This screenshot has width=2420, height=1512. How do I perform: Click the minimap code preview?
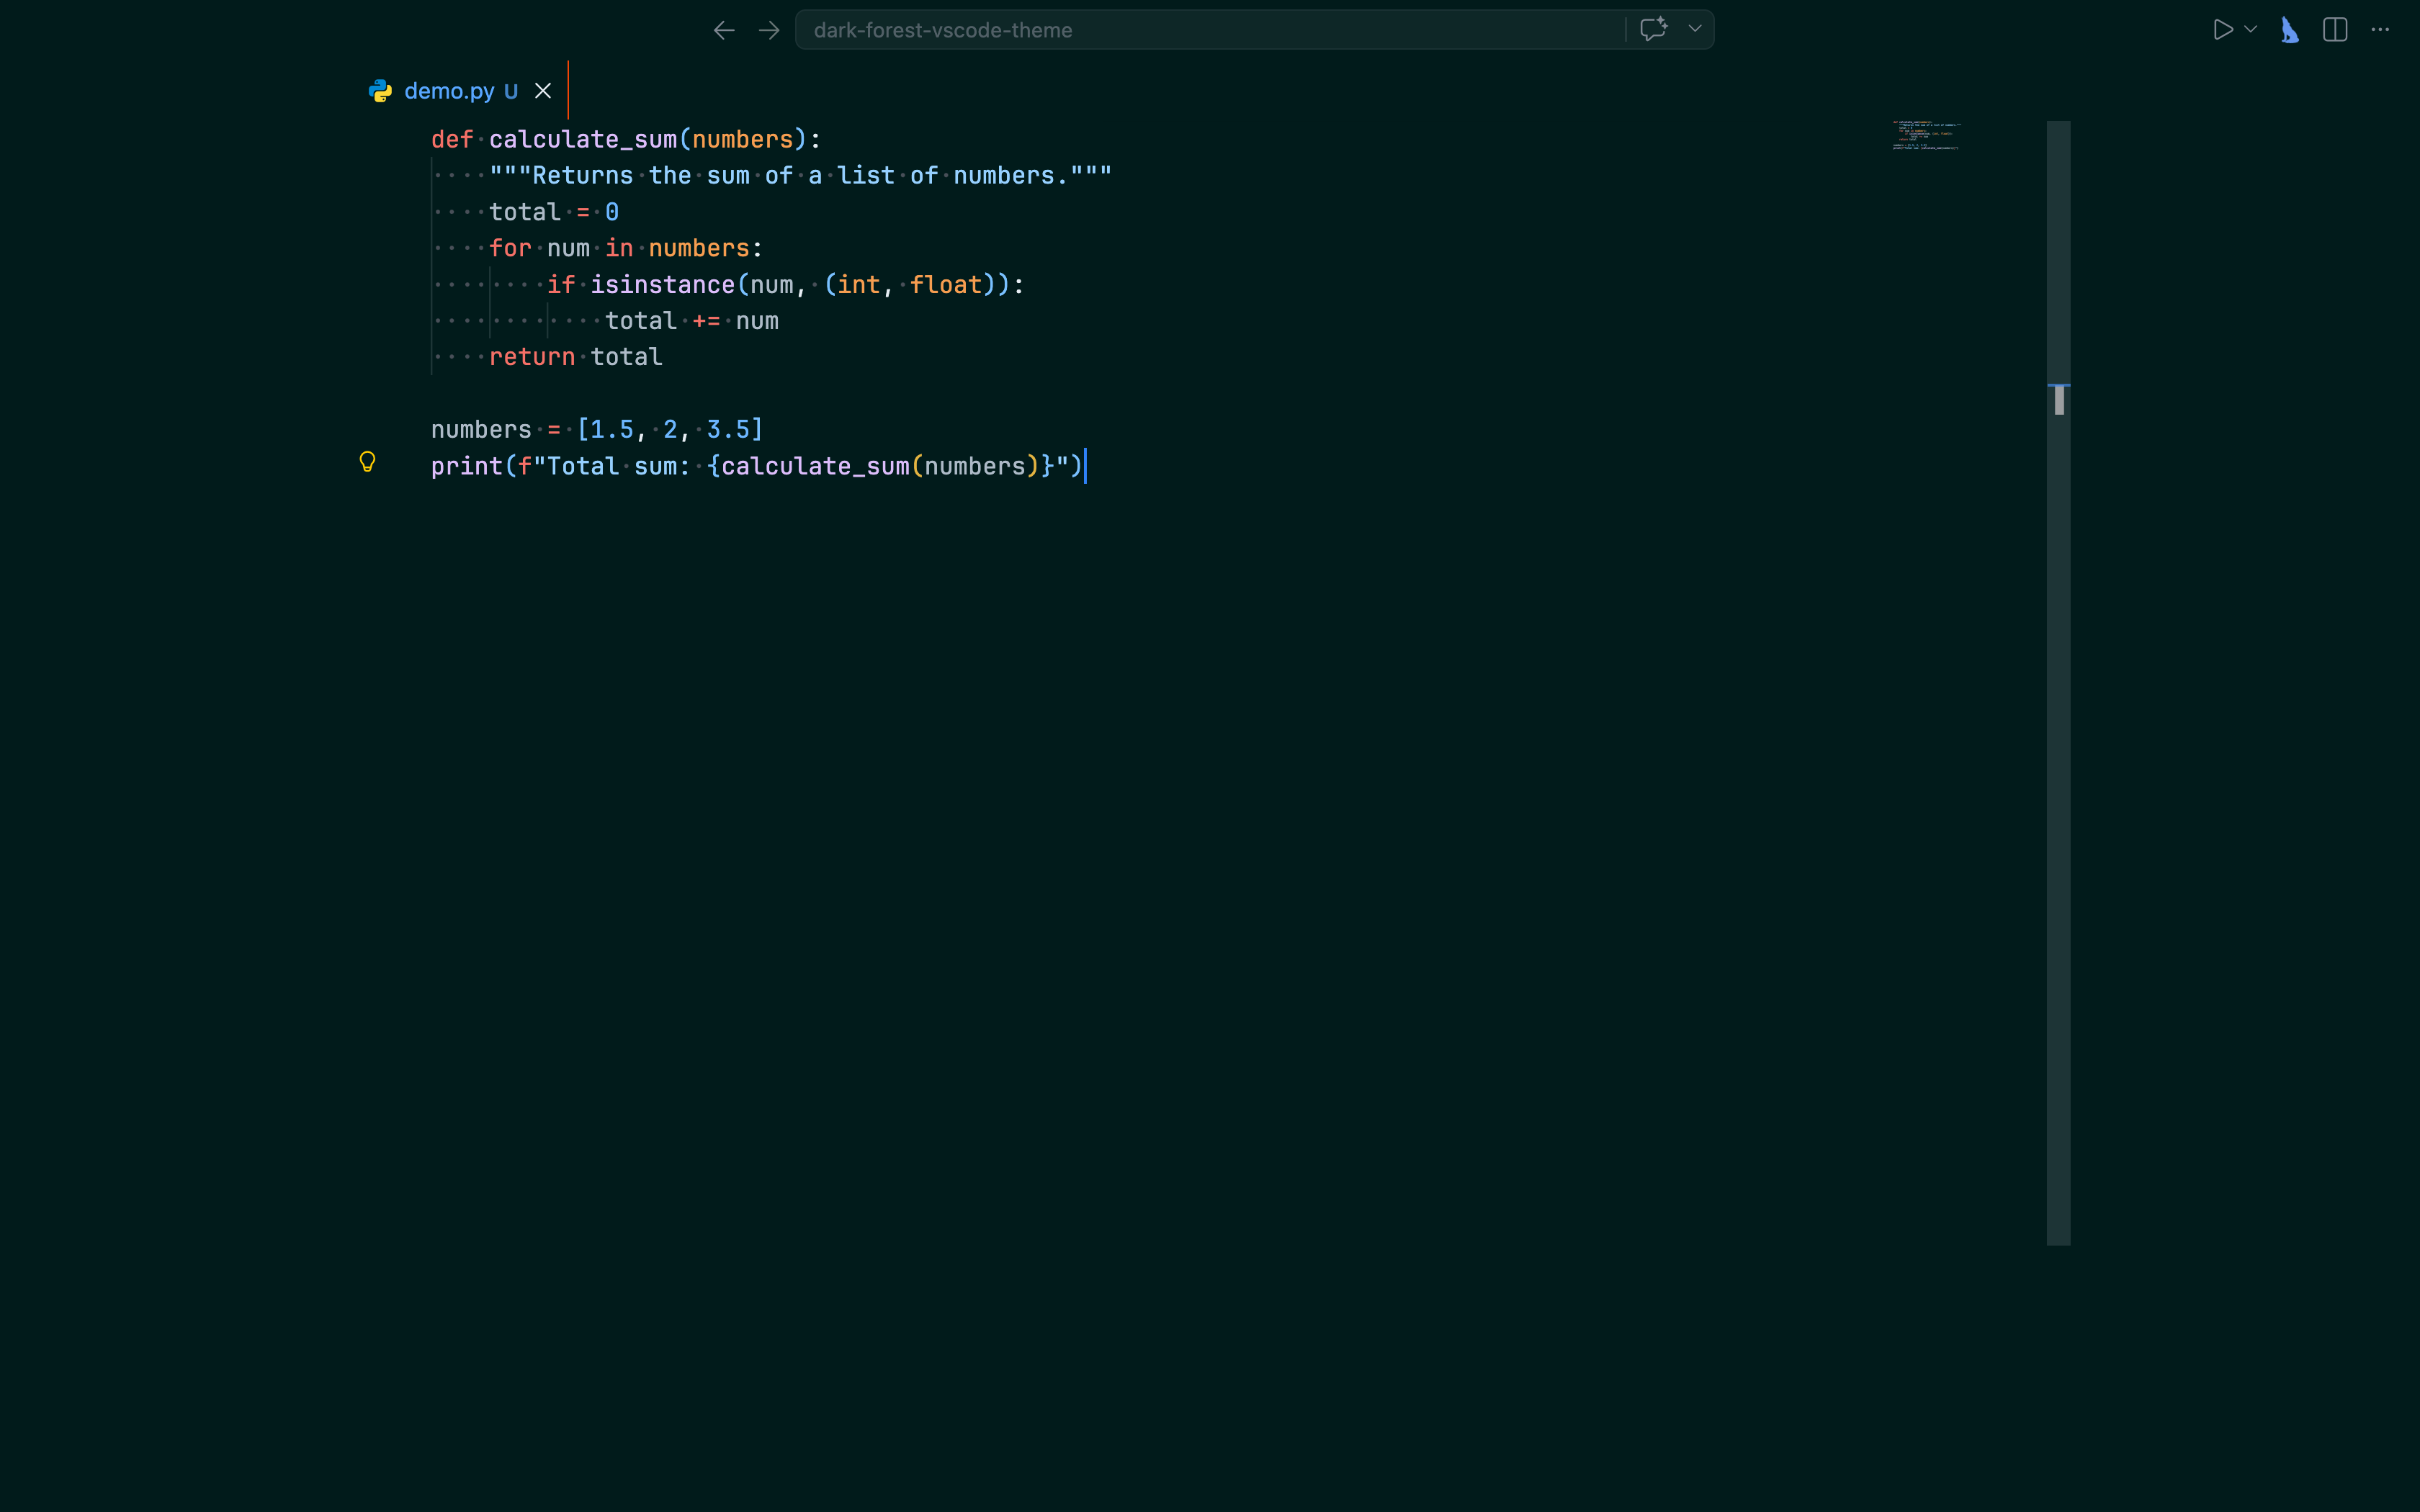(1926, 136)
